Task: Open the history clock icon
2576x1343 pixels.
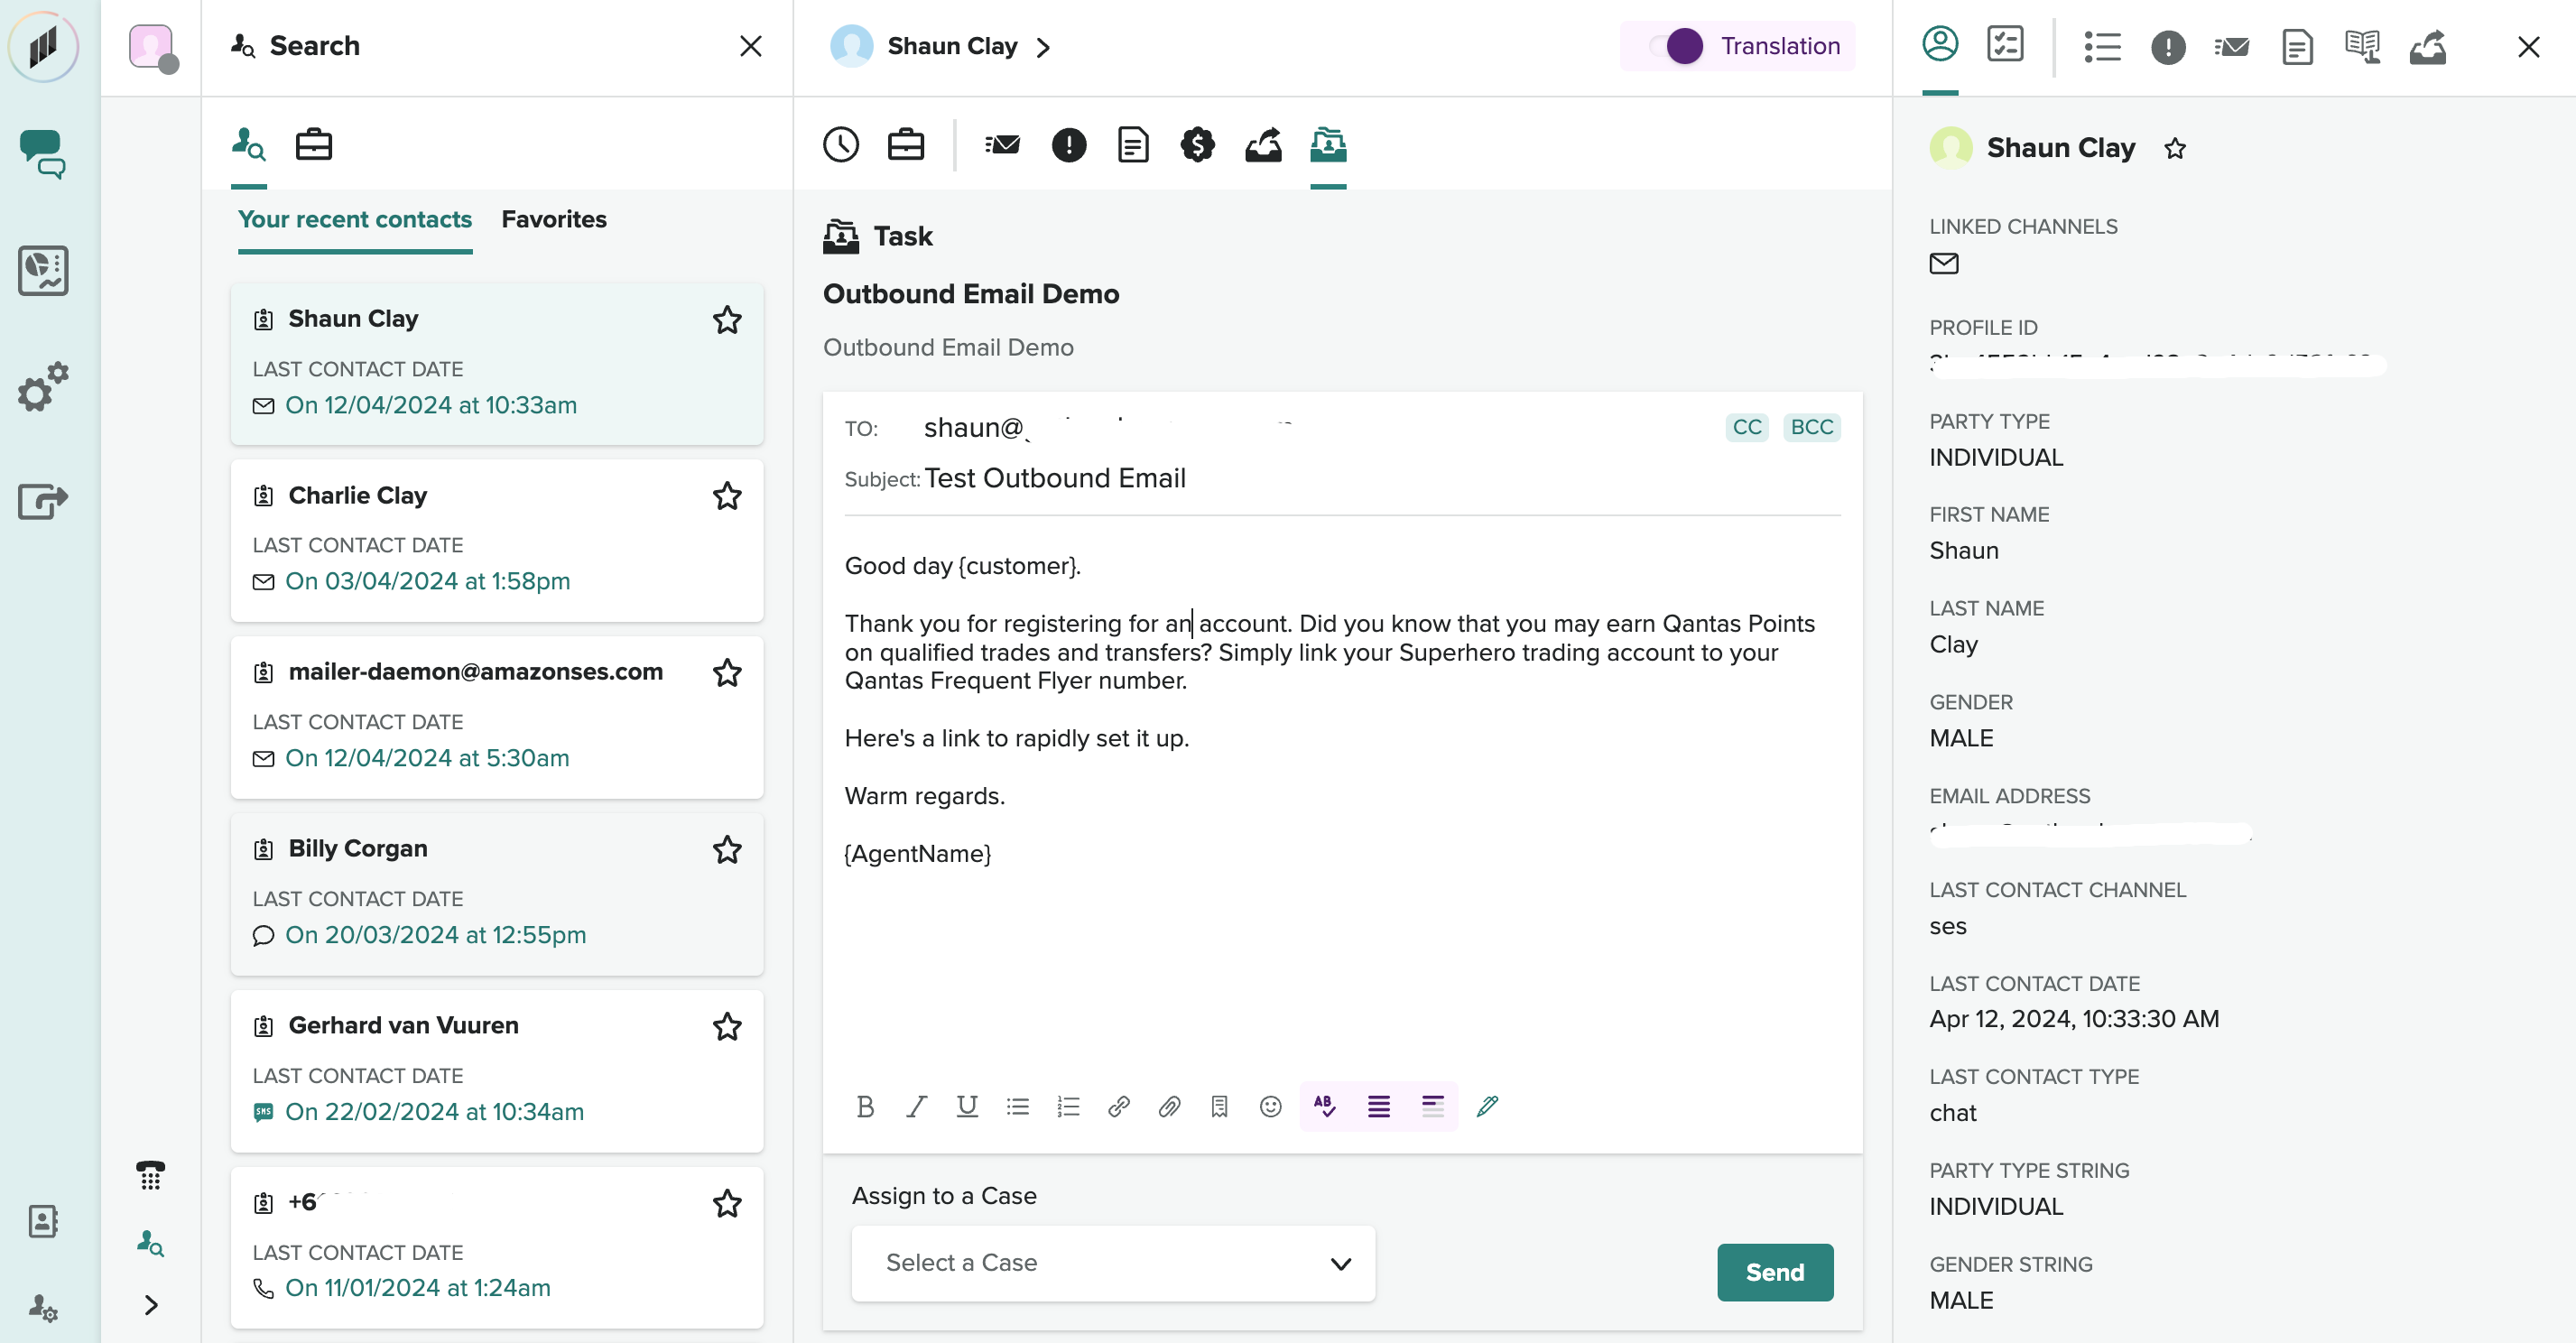Action: point(841,145)
